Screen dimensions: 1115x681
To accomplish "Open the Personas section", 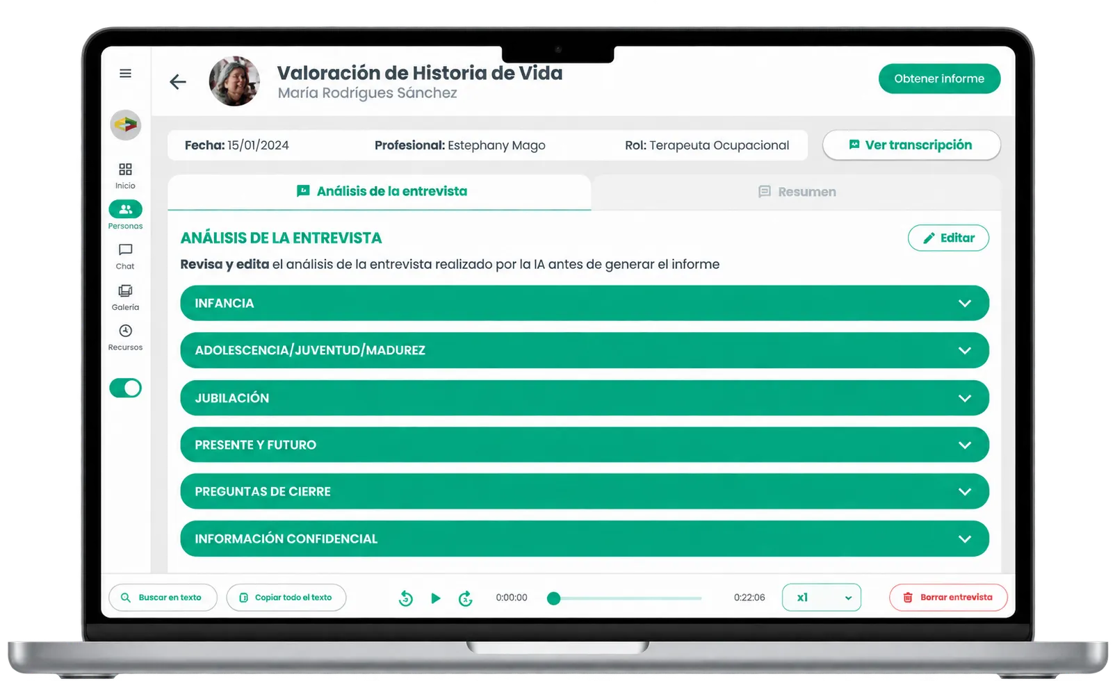I will click(x=125, y=215).
